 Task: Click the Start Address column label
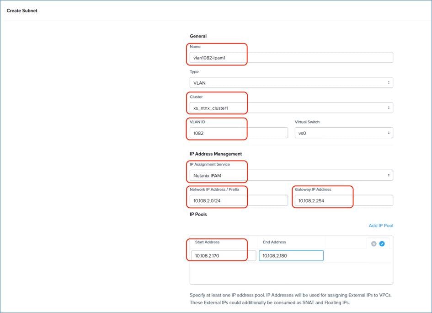click(207, 242)
